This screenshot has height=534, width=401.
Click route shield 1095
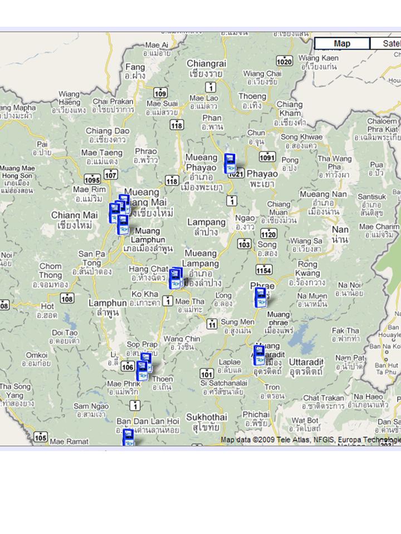click(92, 180)
